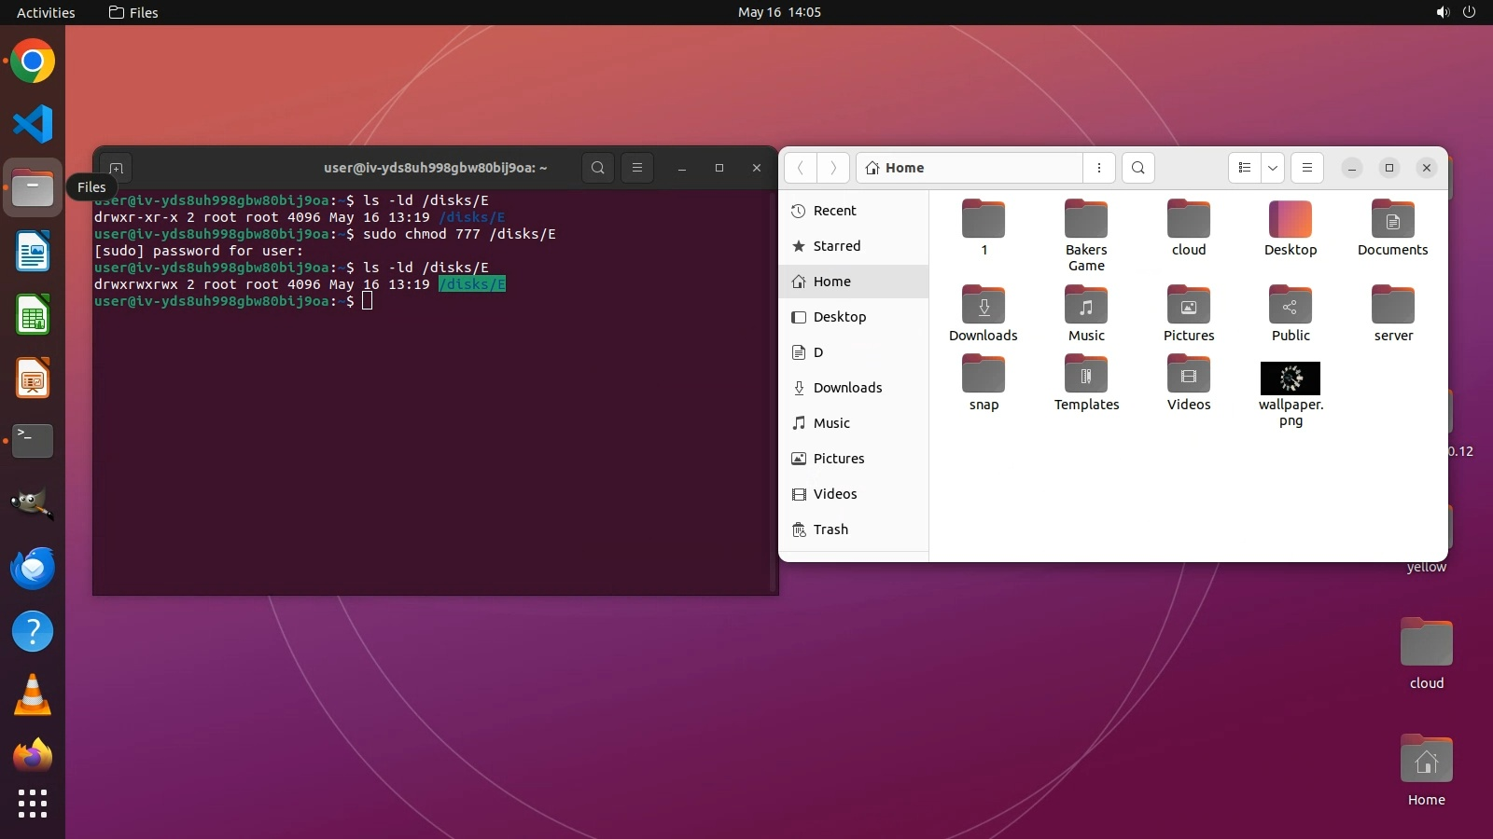Open the Files main hamburger menu
The width and height of the screenshot is (1493, 839).
tap(1306, 168)
